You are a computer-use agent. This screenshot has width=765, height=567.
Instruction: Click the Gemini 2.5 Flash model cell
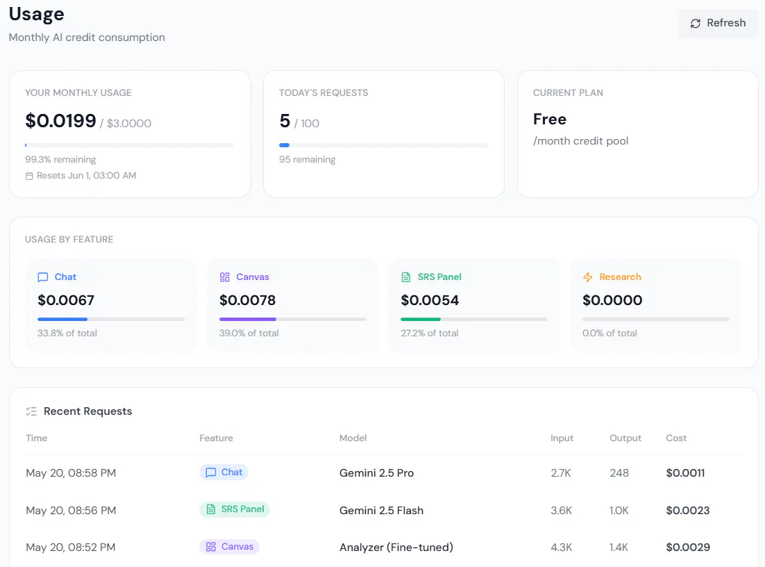coord(382,510)
